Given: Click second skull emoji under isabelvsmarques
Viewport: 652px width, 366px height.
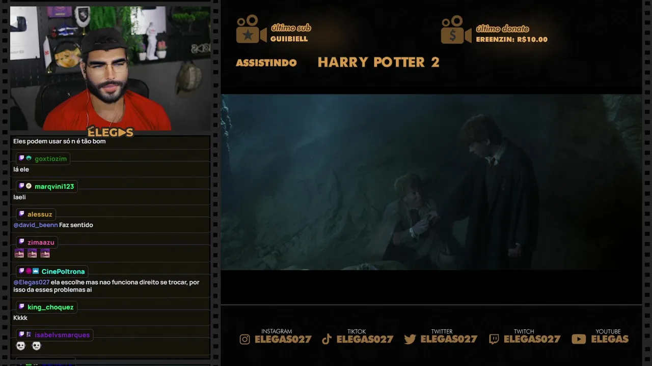Looking at the screenshot, I should click(x=36, y=346).
